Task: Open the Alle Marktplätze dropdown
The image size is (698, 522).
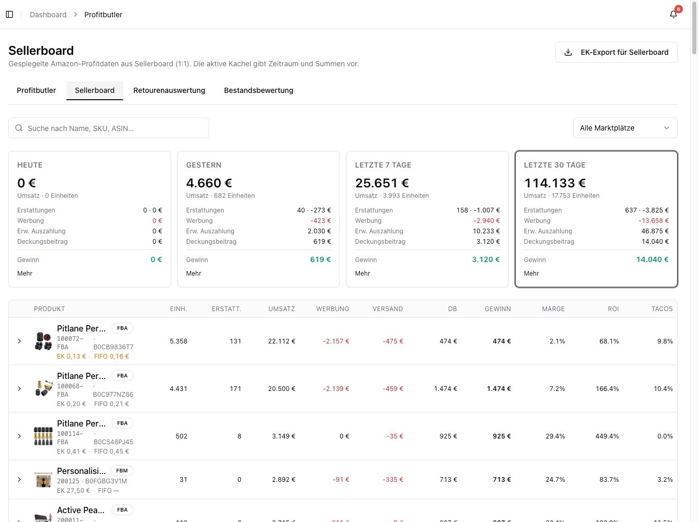Action: [625, 128]
